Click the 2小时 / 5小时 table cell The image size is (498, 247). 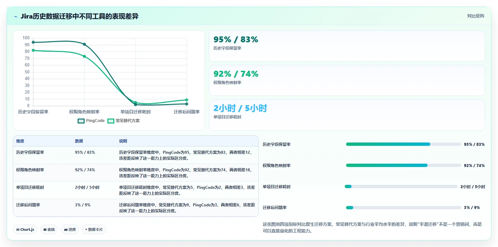(x=87, y=187)
